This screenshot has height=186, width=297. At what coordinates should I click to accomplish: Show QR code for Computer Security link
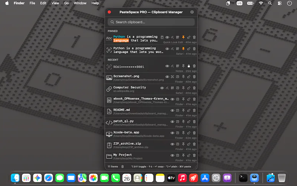[172, 88]
